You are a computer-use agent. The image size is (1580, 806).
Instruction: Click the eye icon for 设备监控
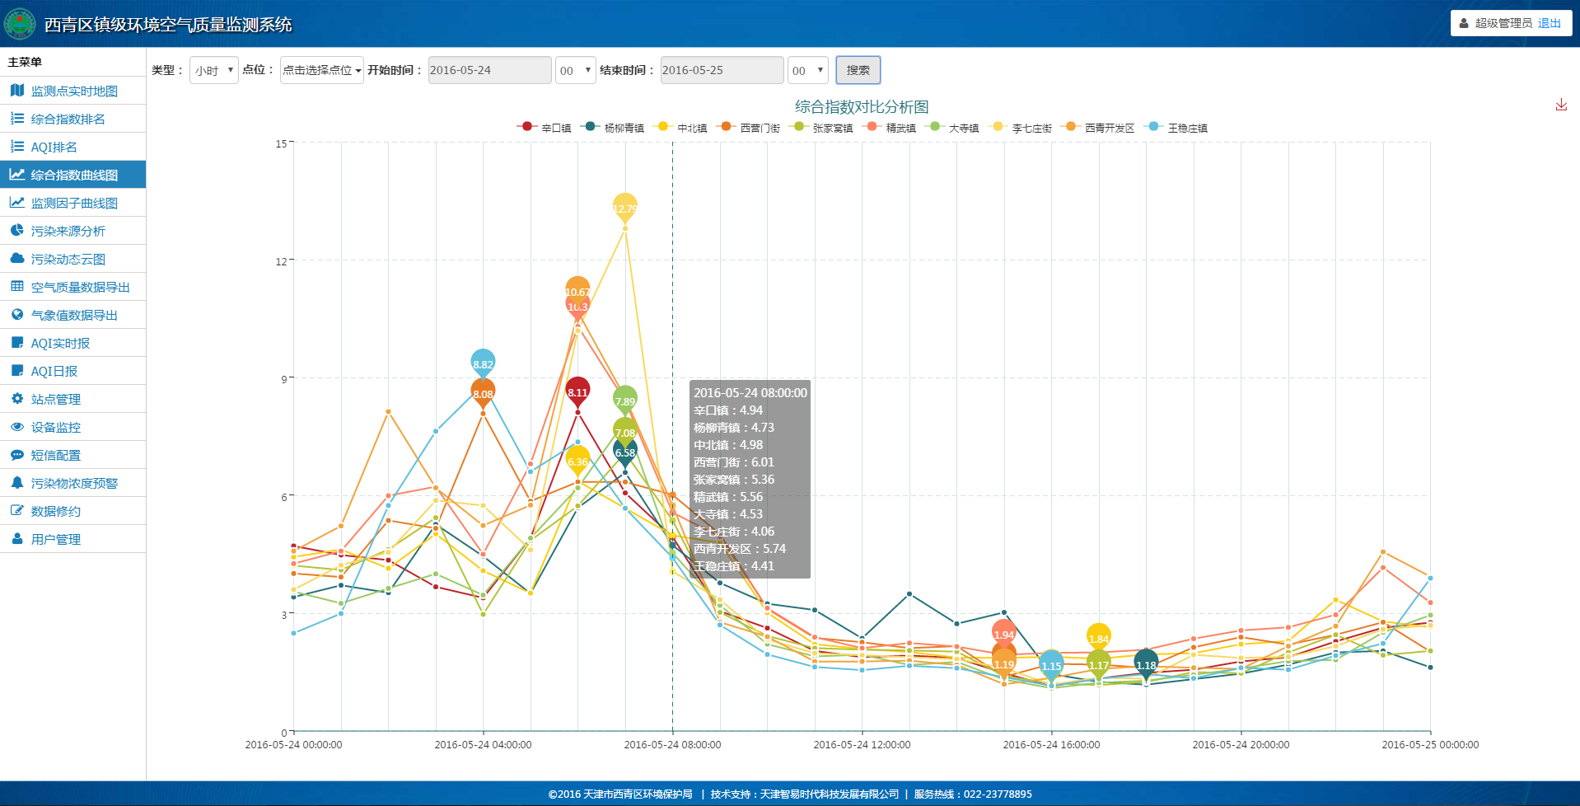tap(16, 427)
